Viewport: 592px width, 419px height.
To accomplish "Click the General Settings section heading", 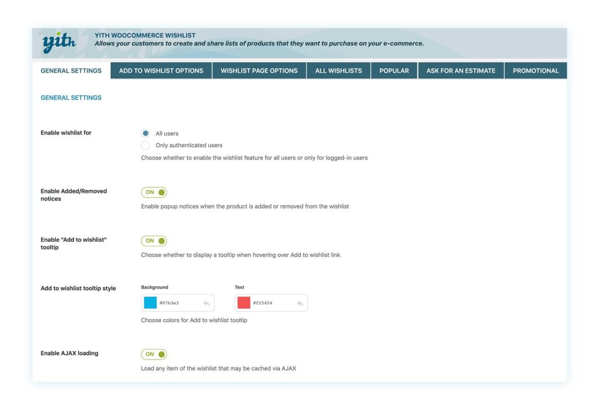I will tap(71, 98).
